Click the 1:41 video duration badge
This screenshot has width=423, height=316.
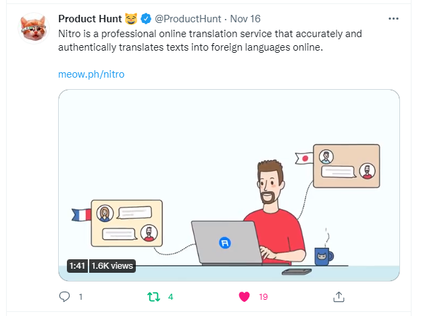pos(77,266)
